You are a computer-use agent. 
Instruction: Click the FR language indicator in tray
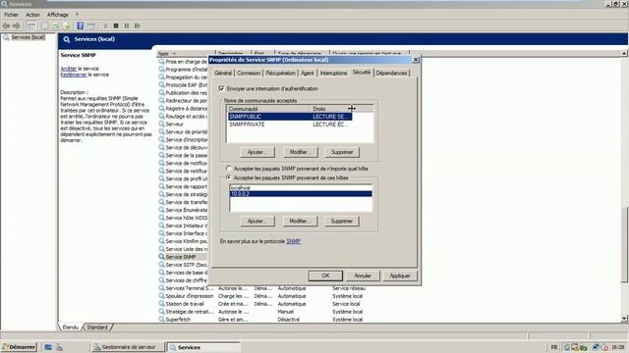click(554, 347)
